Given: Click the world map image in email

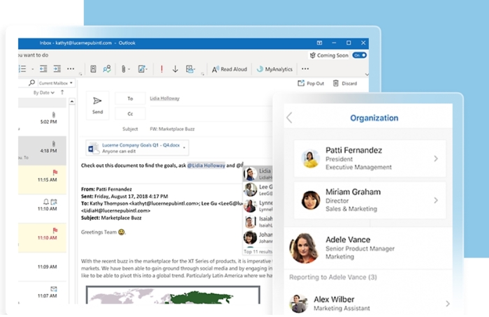Looking at the screenshot, I should pyautogui.click(x=173, y=295).
